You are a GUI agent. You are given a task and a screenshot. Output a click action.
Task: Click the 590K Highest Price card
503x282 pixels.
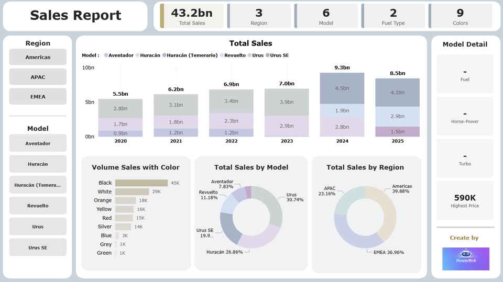click(465, 200)
